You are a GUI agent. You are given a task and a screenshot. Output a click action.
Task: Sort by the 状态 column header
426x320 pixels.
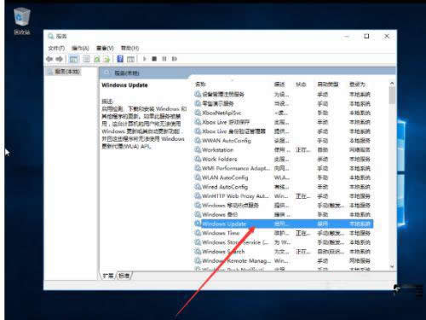point(301,84)
